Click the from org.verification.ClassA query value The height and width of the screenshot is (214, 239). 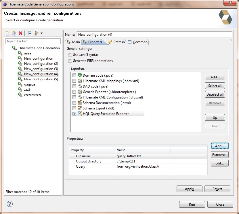pos(138,166)
